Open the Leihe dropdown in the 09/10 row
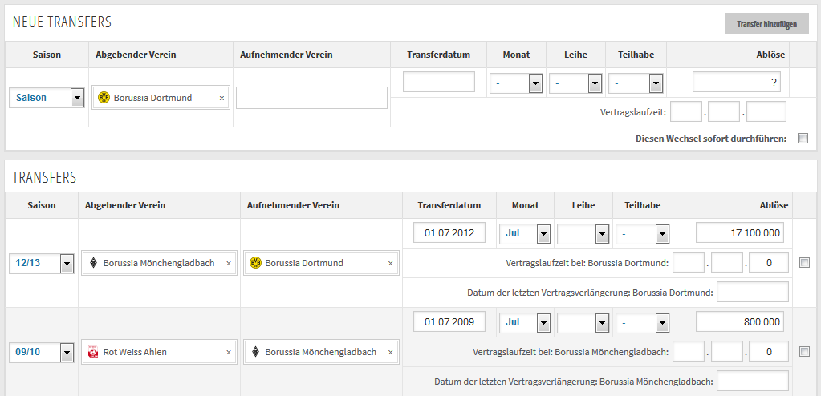 (x=583, y=322)
